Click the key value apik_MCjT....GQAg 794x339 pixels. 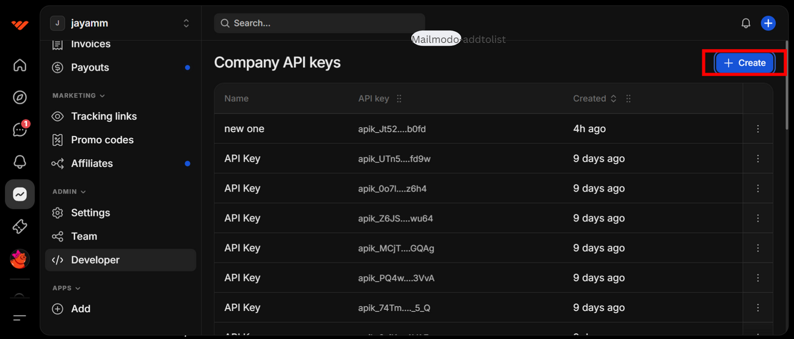click(396, 249)
